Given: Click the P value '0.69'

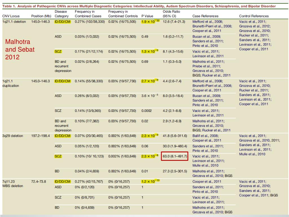Looking at the screenshot, I should (x=145, y=62).
